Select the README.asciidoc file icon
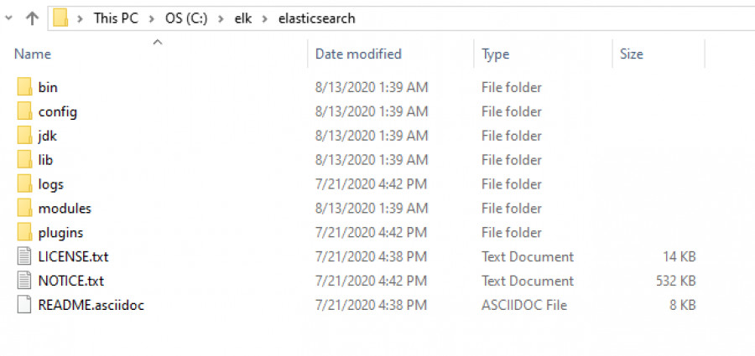The width and height of the screenshot is (755, 356). (x=24, y=306)
